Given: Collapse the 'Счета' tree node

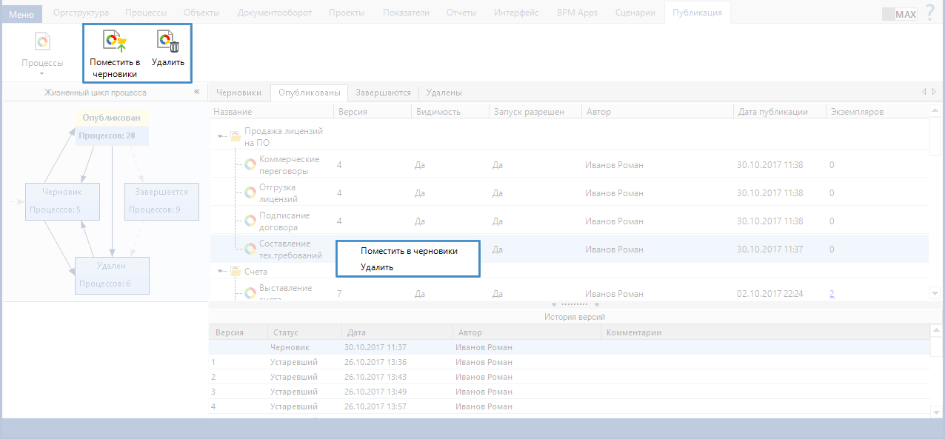Looking at the screenshot, I should coord(221,272).
